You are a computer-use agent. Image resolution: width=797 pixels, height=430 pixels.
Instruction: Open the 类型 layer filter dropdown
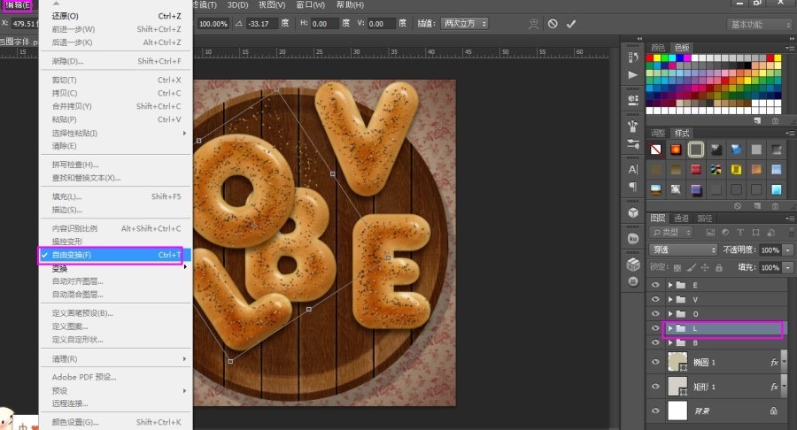tap(671, 233)
